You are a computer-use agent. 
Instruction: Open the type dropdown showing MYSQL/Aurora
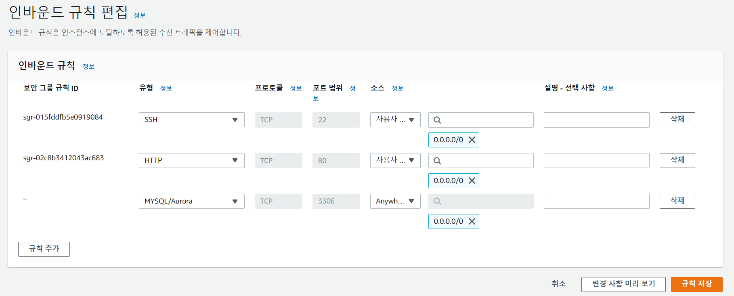point(192,201)
